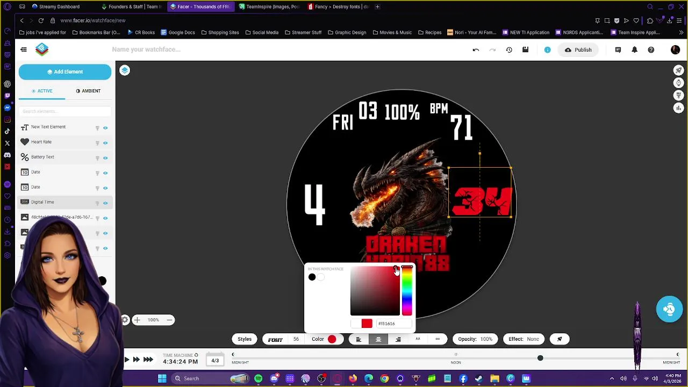688x387 pixels.
Task: Click the time machine slider handle
Action: (x=540, y=358)
